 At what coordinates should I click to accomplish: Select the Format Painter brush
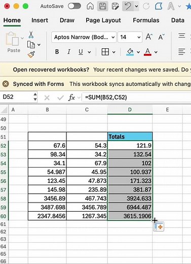click(31, 54)
